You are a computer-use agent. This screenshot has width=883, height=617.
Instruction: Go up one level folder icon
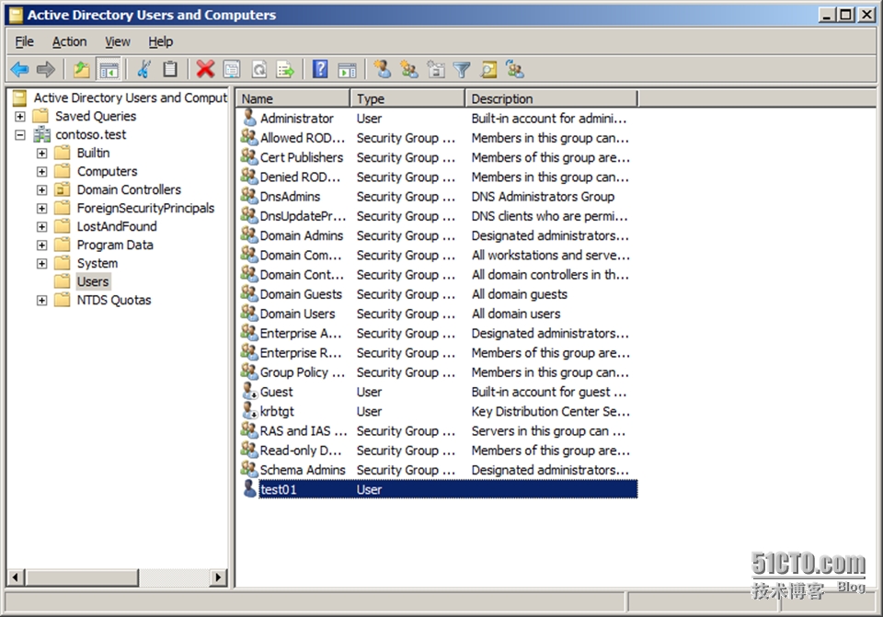[x=82, y=70]
